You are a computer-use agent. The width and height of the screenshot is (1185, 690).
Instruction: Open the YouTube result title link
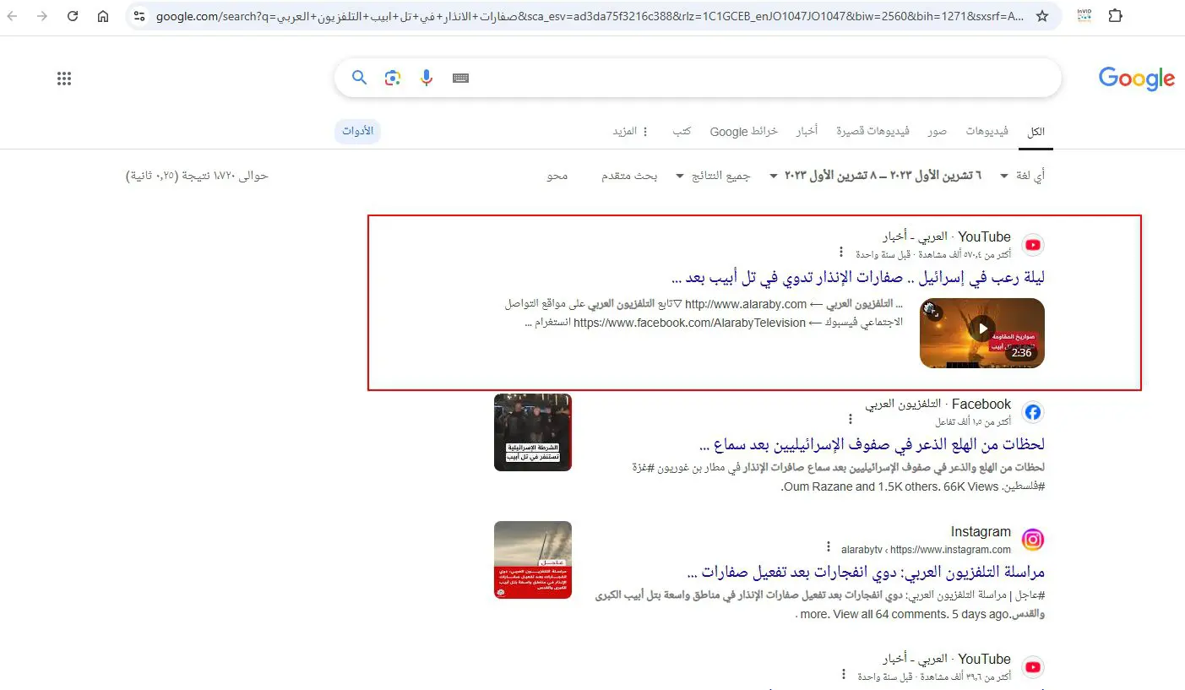pos(858,277)
